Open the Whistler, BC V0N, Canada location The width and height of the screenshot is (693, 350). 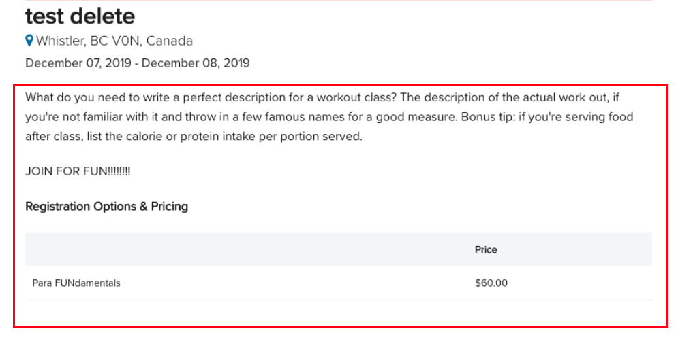click(114, 41)
